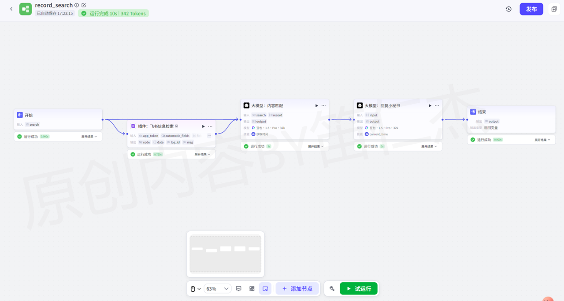Click the 结束 node title
The image size is (564, 301).
click(482, 112)
